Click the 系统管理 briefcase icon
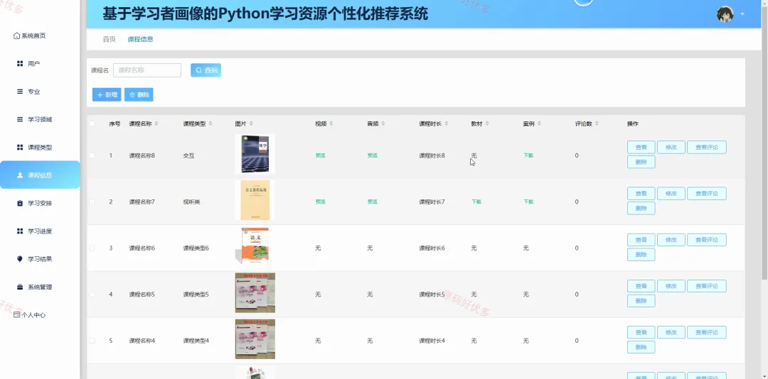Image resolution: width=768 pixels, height=379 pixels. point(20,287)
